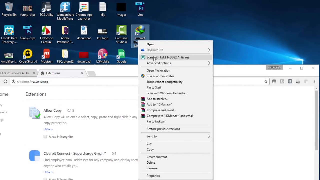Viewport: 320px width, 180px height.
Task: Select the funny-clips PSD file icon
Action: click(28, 33)
